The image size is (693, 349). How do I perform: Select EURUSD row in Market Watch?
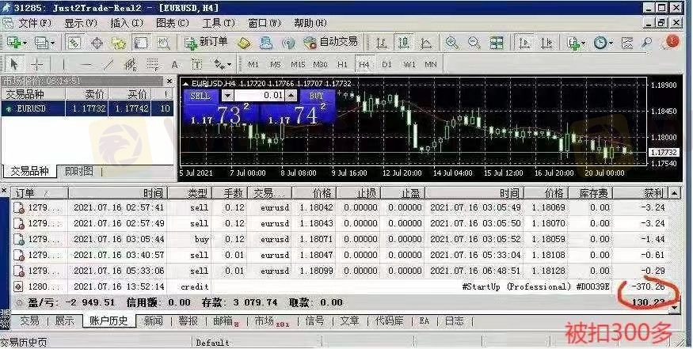click(x=32, y=108)
